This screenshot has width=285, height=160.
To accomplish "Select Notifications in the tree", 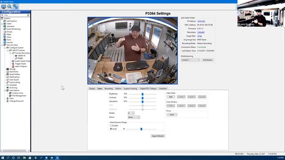I will pyautogui.click(x=15, y=77).
